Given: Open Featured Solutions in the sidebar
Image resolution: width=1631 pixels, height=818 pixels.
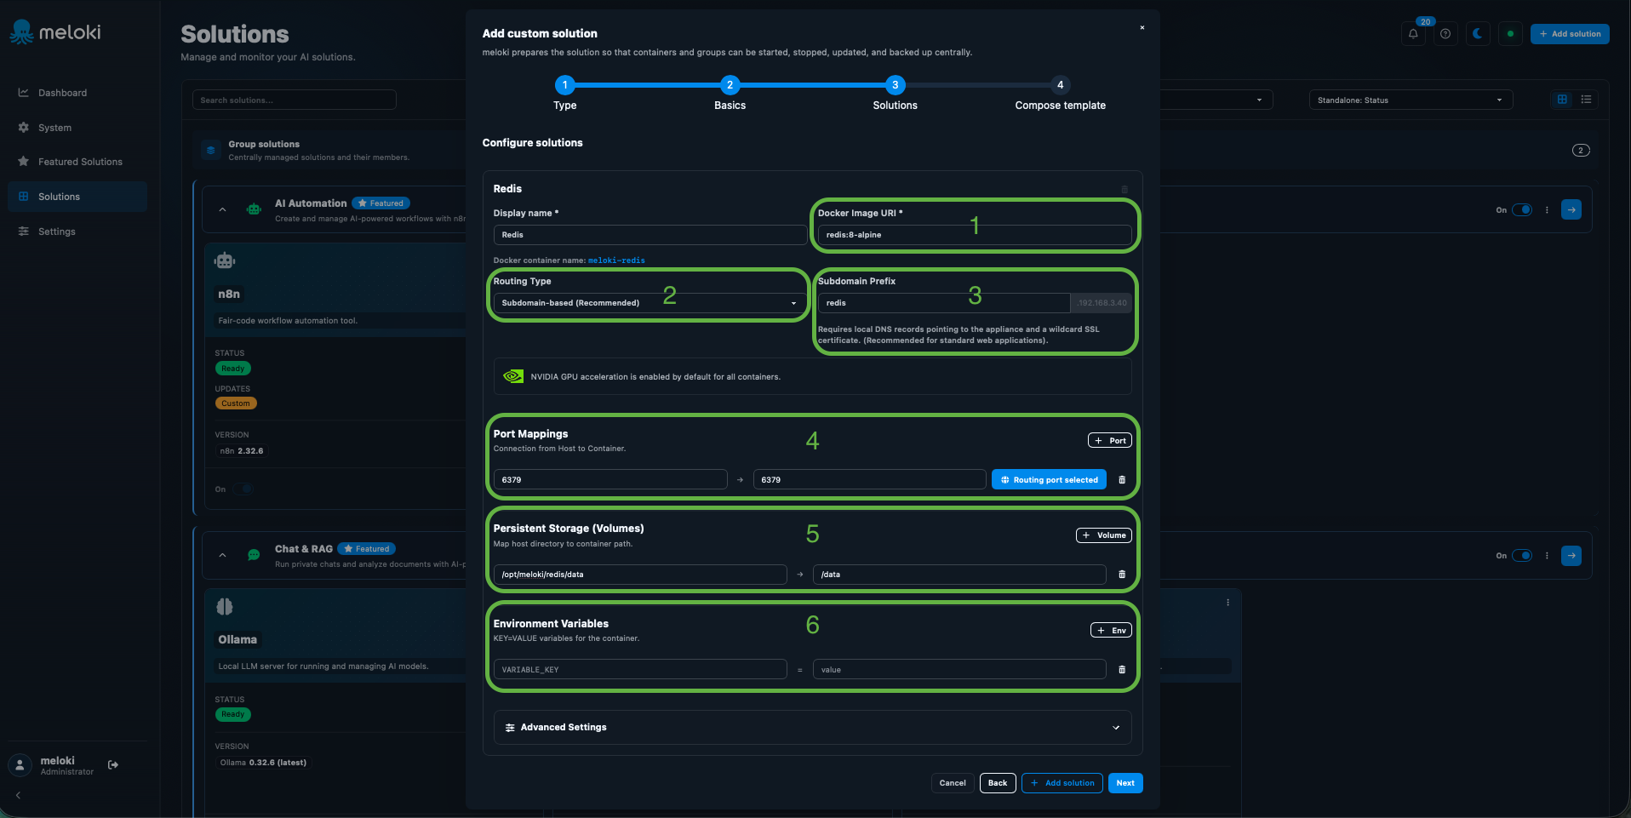Looking at the screenshot, I should pos(77,162).
